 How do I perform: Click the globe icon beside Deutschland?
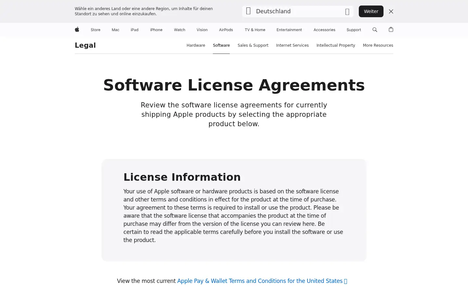click(x=248, y=11)
